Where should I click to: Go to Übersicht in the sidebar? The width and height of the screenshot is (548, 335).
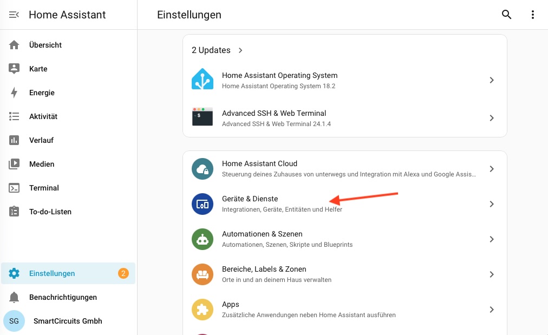tap(45, 45)
